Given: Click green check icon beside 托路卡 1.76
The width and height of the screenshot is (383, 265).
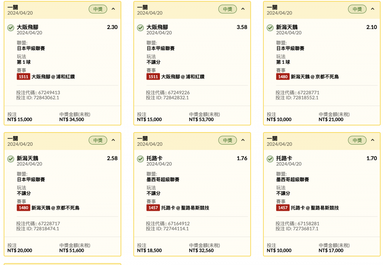Looking at the screenshot, I should pos(140,159).
